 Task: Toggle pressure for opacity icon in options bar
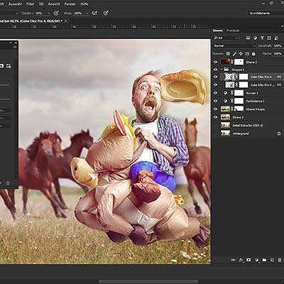click(x=56, y=13)
